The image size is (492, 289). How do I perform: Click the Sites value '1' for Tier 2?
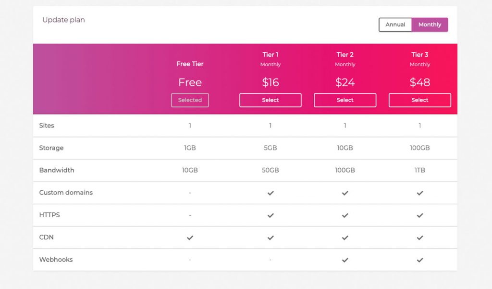click(345, 126)
